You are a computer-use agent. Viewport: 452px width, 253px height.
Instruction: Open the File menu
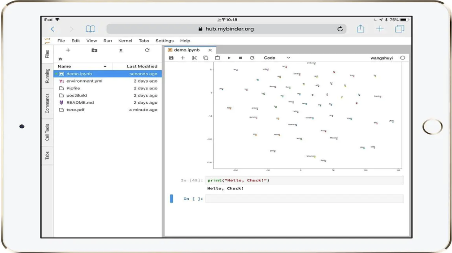61,41
